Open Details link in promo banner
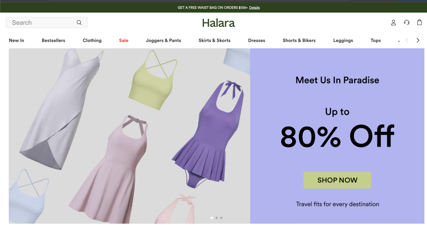This screenshot has height=225, width=427. click(254, 8)
